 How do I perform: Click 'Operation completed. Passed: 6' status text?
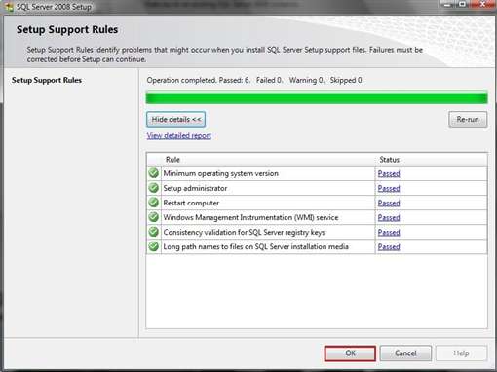[x=199, y=80]
